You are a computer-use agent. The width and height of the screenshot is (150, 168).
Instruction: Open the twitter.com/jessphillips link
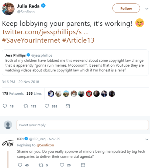pyautogui.click(x=45, y=32)
